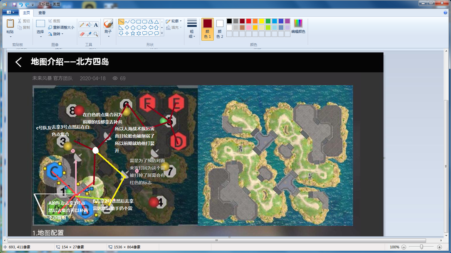Switch to the 查看 view tab
The height and width of the screenshot is (253, 451).
[42, 13]
